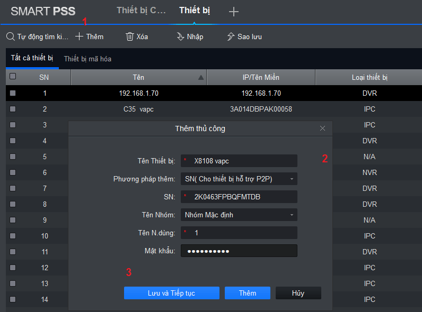Check the box for row 2
422x312 pixels.
tap(13, 109)
